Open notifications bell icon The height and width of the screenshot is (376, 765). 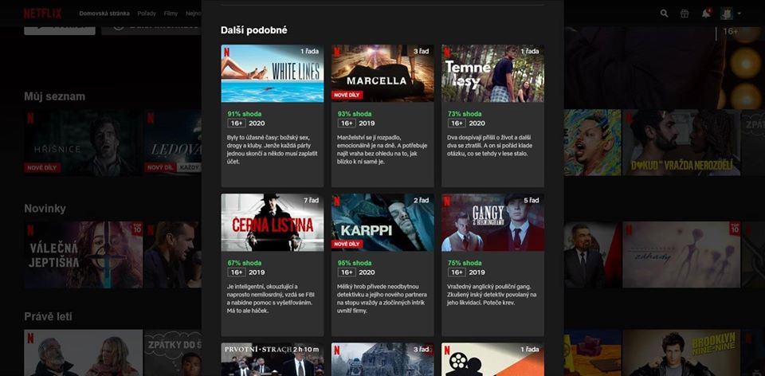(706, 14)
